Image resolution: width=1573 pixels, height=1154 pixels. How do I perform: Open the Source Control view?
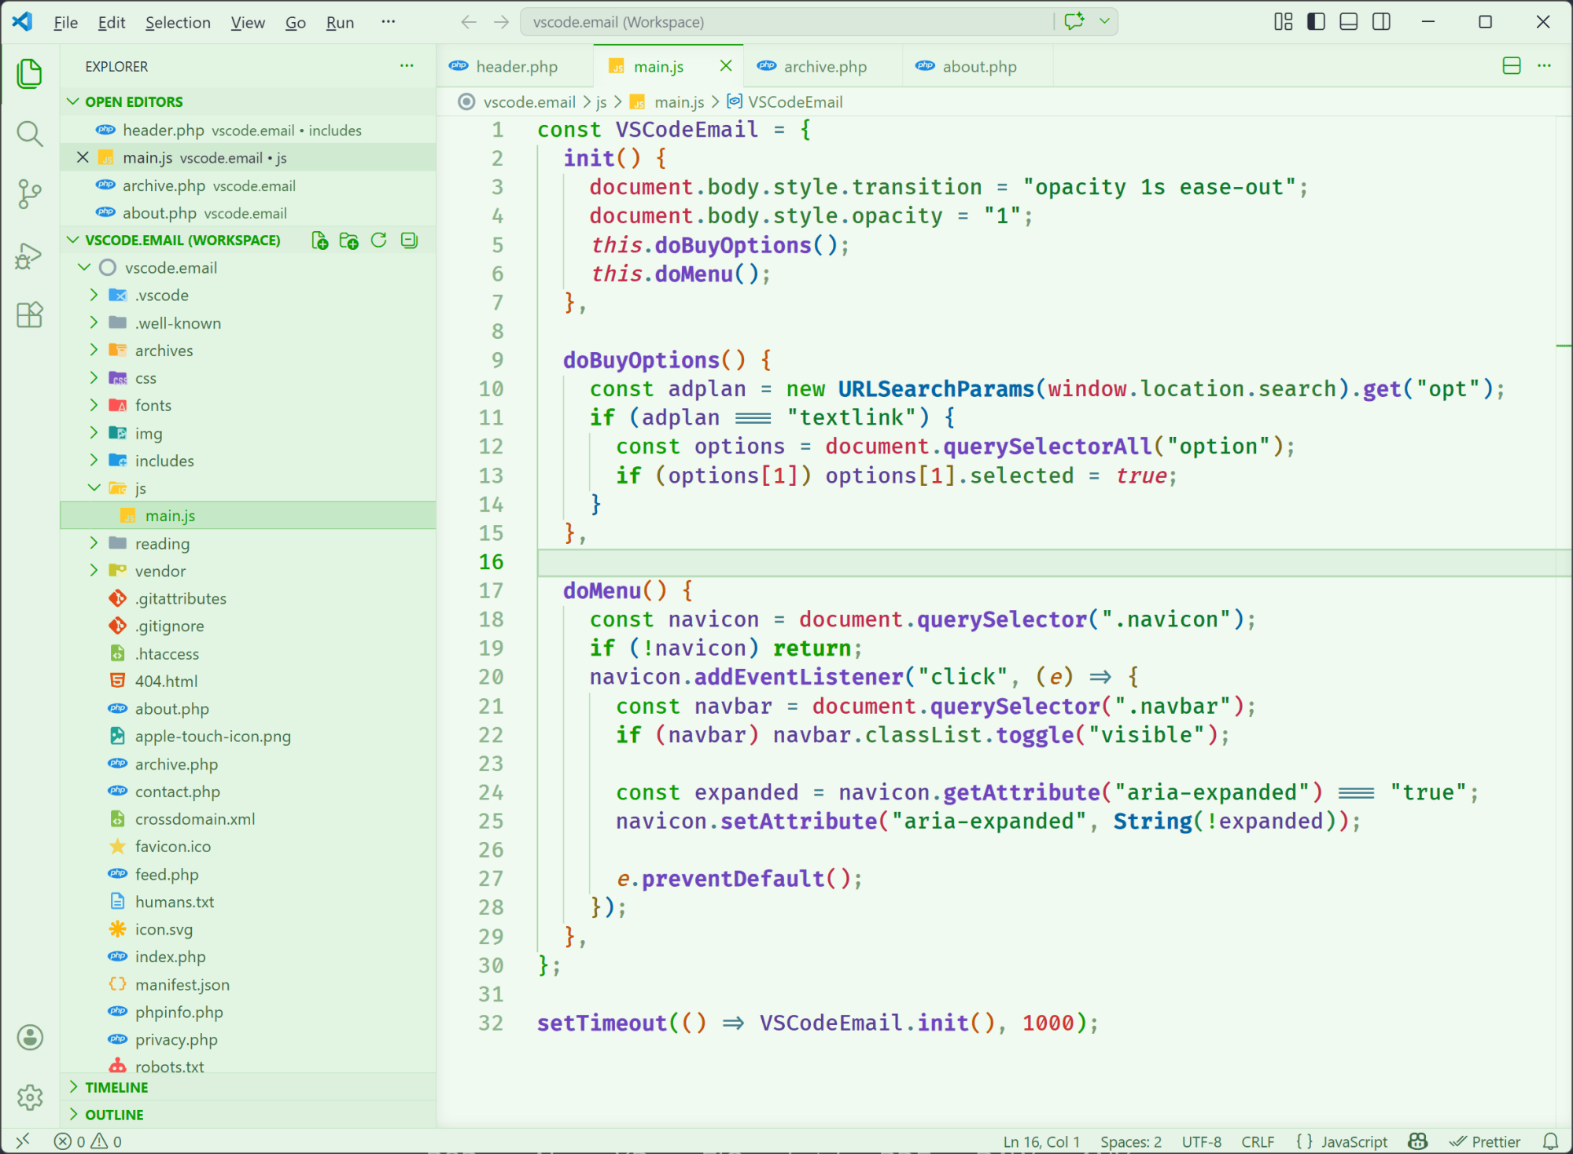(x=29, y=194)
